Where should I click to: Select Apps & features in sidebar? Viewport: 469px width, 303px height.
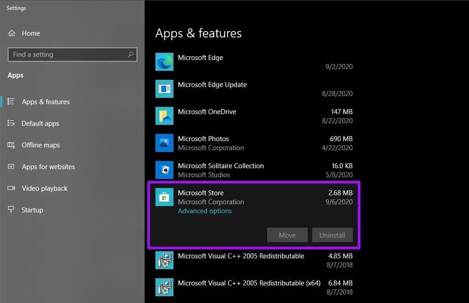click(x=46, y=102)
